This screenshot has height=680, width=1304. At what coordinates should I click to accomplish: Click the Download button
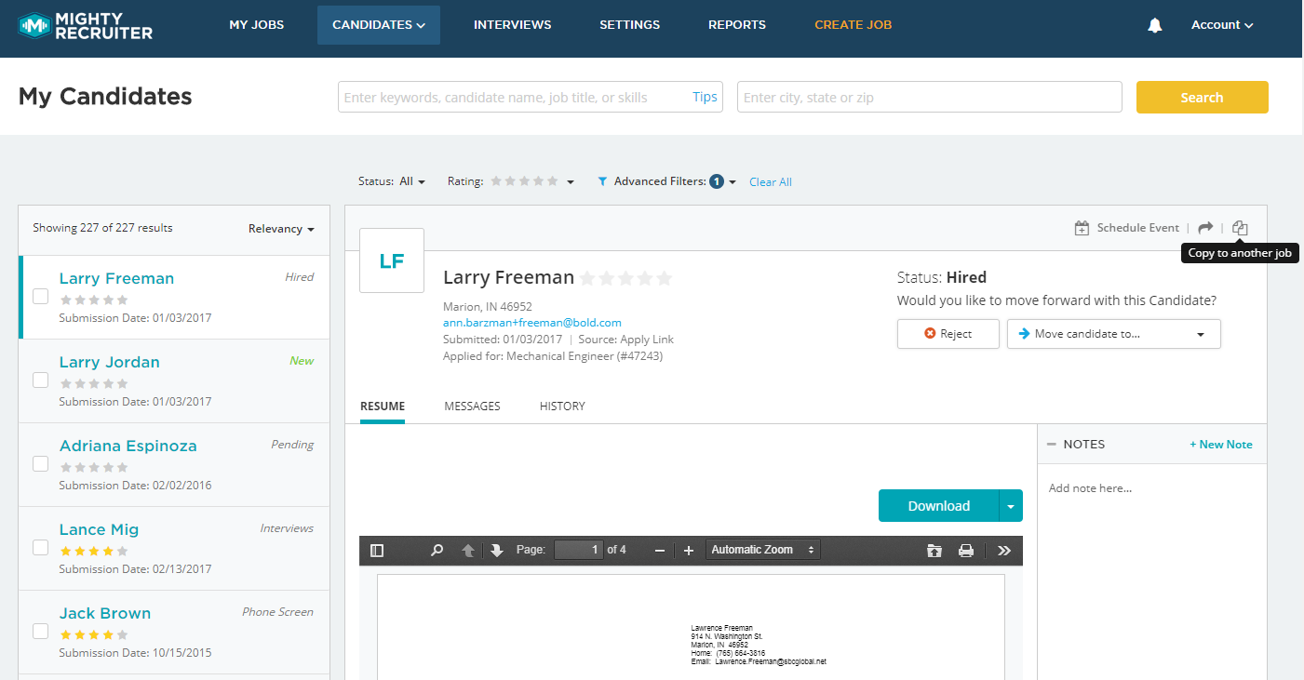(x=939, y=506)
